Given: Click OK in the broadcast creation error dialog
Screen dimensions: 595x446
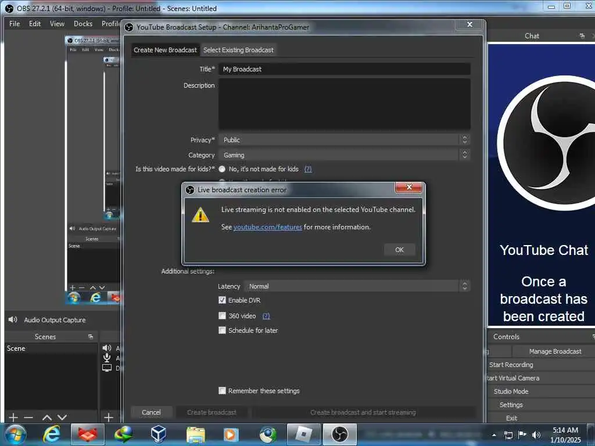Looking at the screenshot, I should pyautogui.click(x=399, y=250).
